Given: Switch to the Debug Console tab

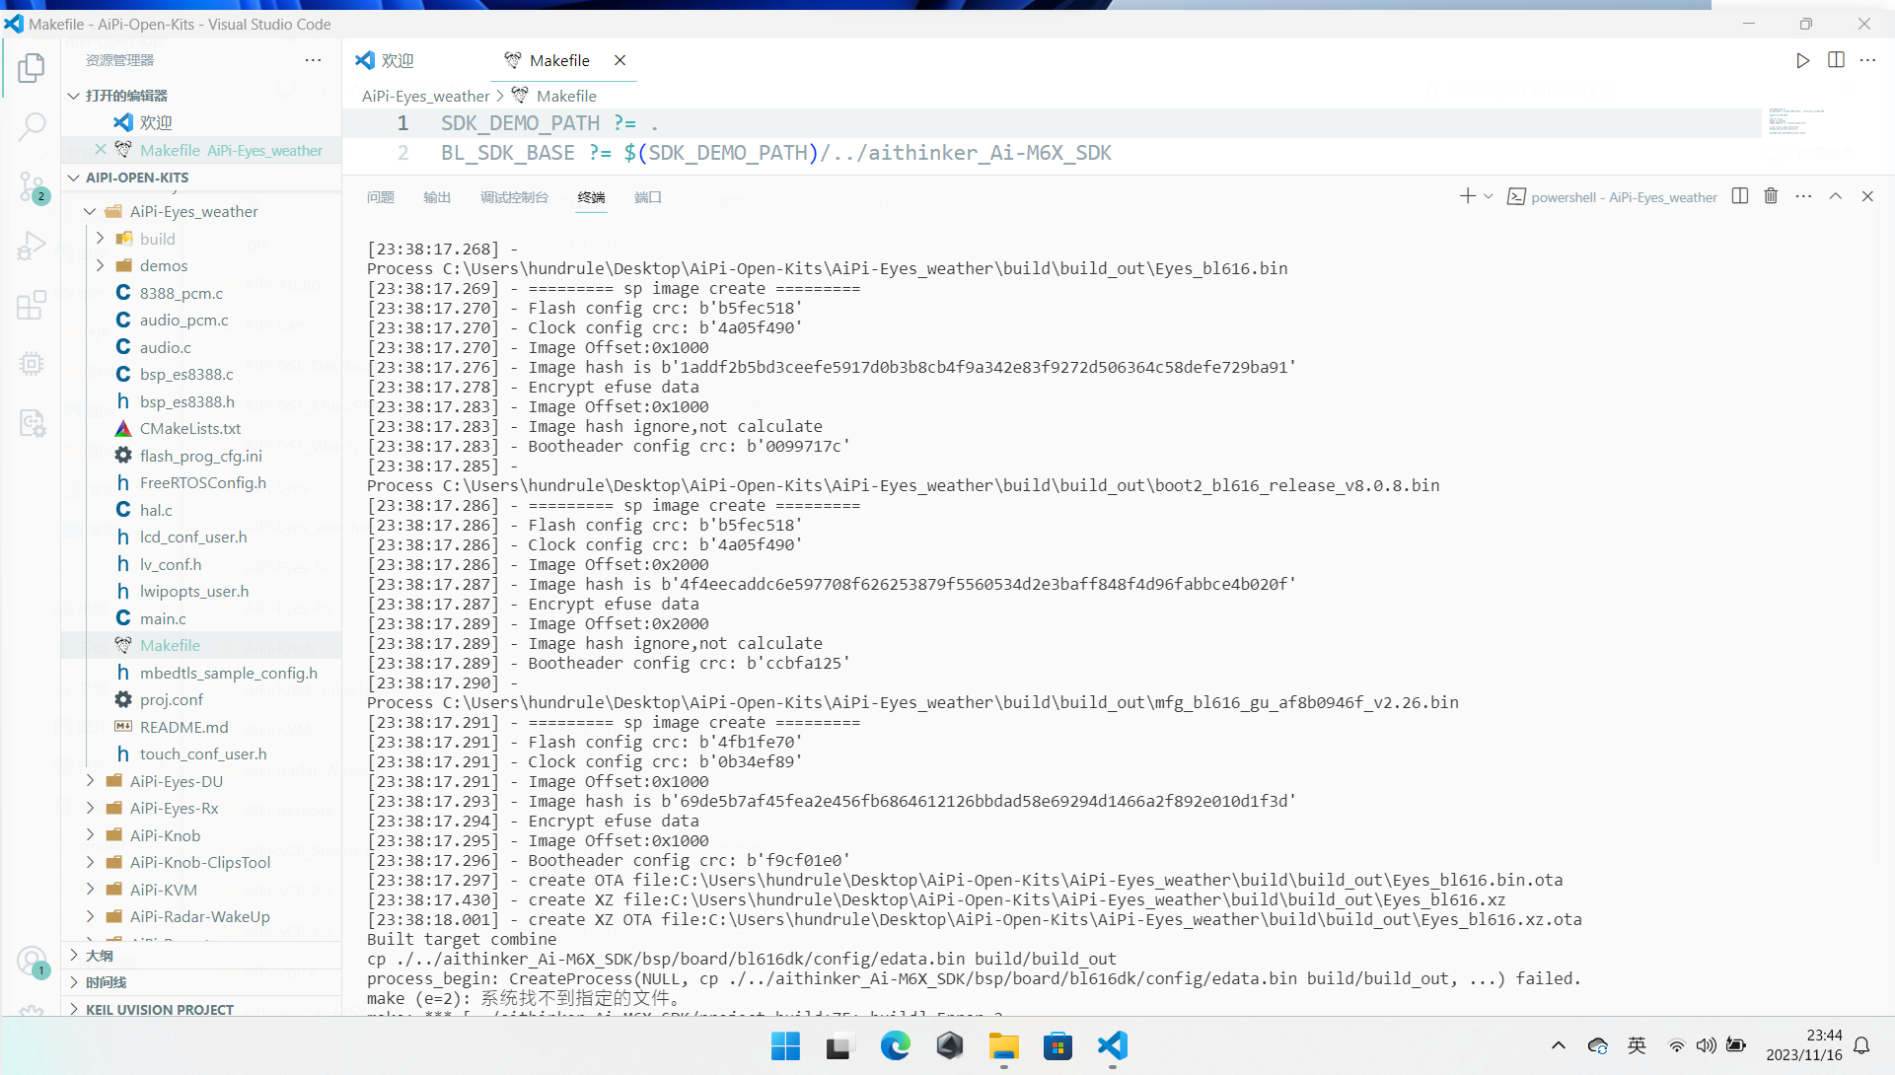Looking at the screenshot, I should click(514, 197).
